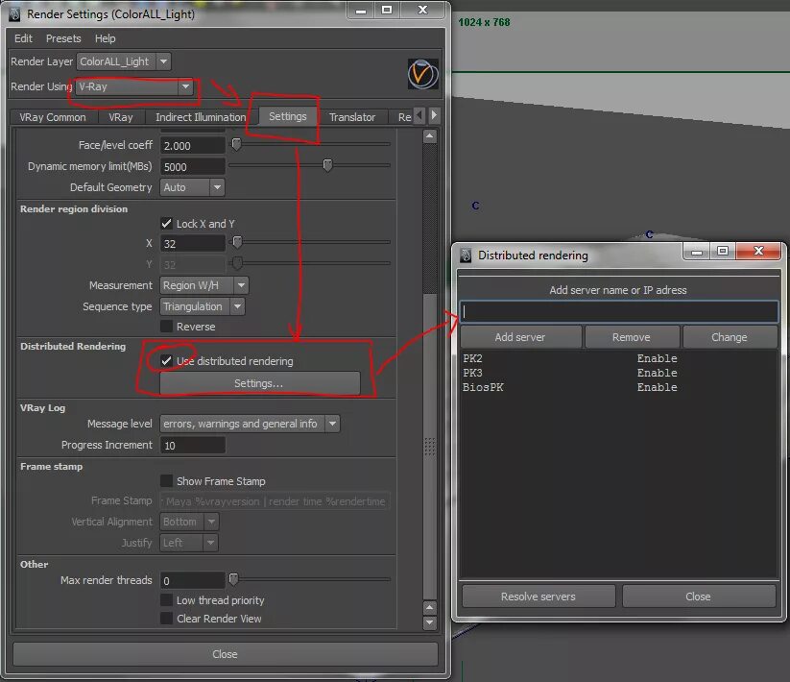Open the Edit menu
Viewport: 790px width, 682px height.
pos(23,38)
